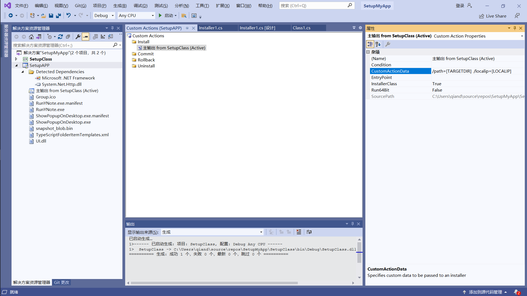Screen dimensions: 527x296
Task: Click the CustomActionData value field
Action: click(477, 71)
